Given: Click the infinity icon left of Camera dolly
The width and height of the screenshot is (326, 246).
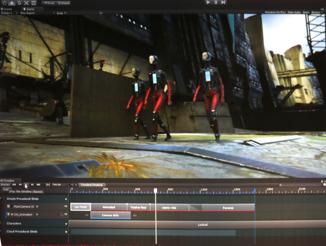Looking at the screenshot, I should 87,215.
